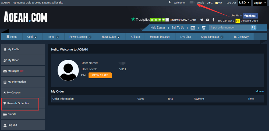Click the Game column header

click(x=141, y=99)
